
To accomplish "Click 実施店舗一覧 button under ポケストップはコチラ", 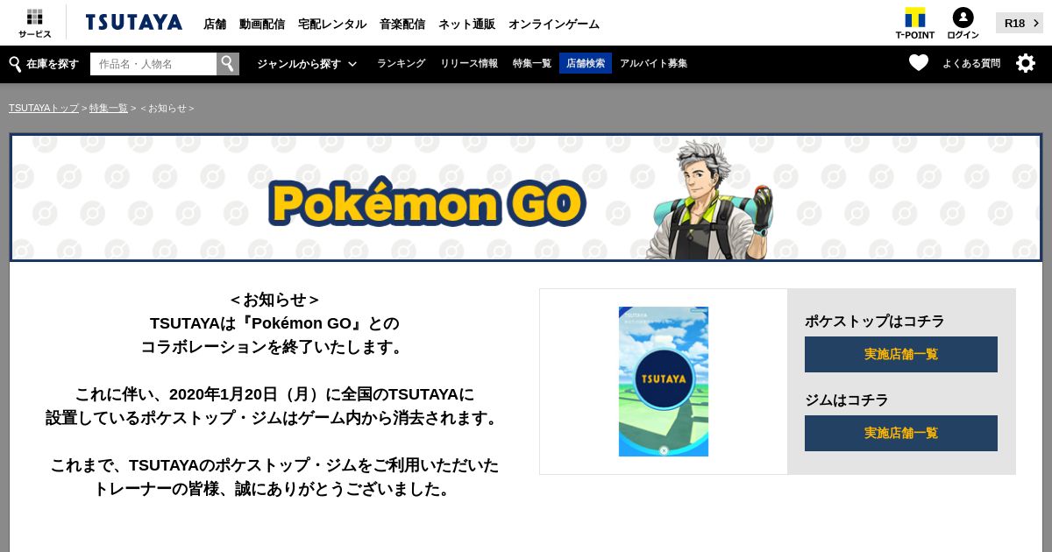I will (x=901, y=354).
